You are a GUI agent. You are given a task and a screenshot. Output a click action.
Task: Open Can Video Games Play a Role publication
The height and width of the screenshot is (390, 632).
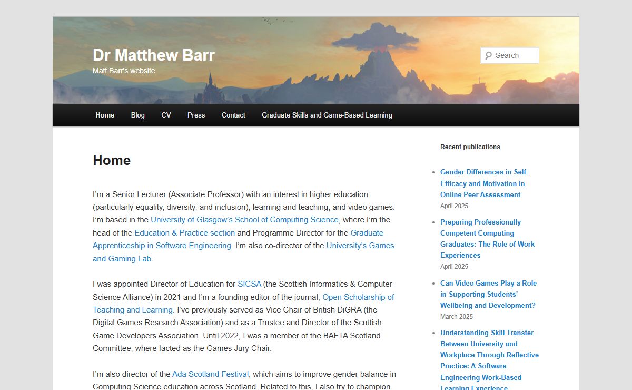(488, 294)
